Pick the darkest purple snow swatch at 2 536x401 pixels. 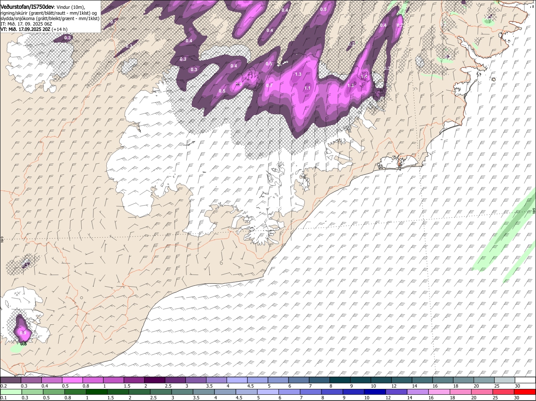[155, 380]
